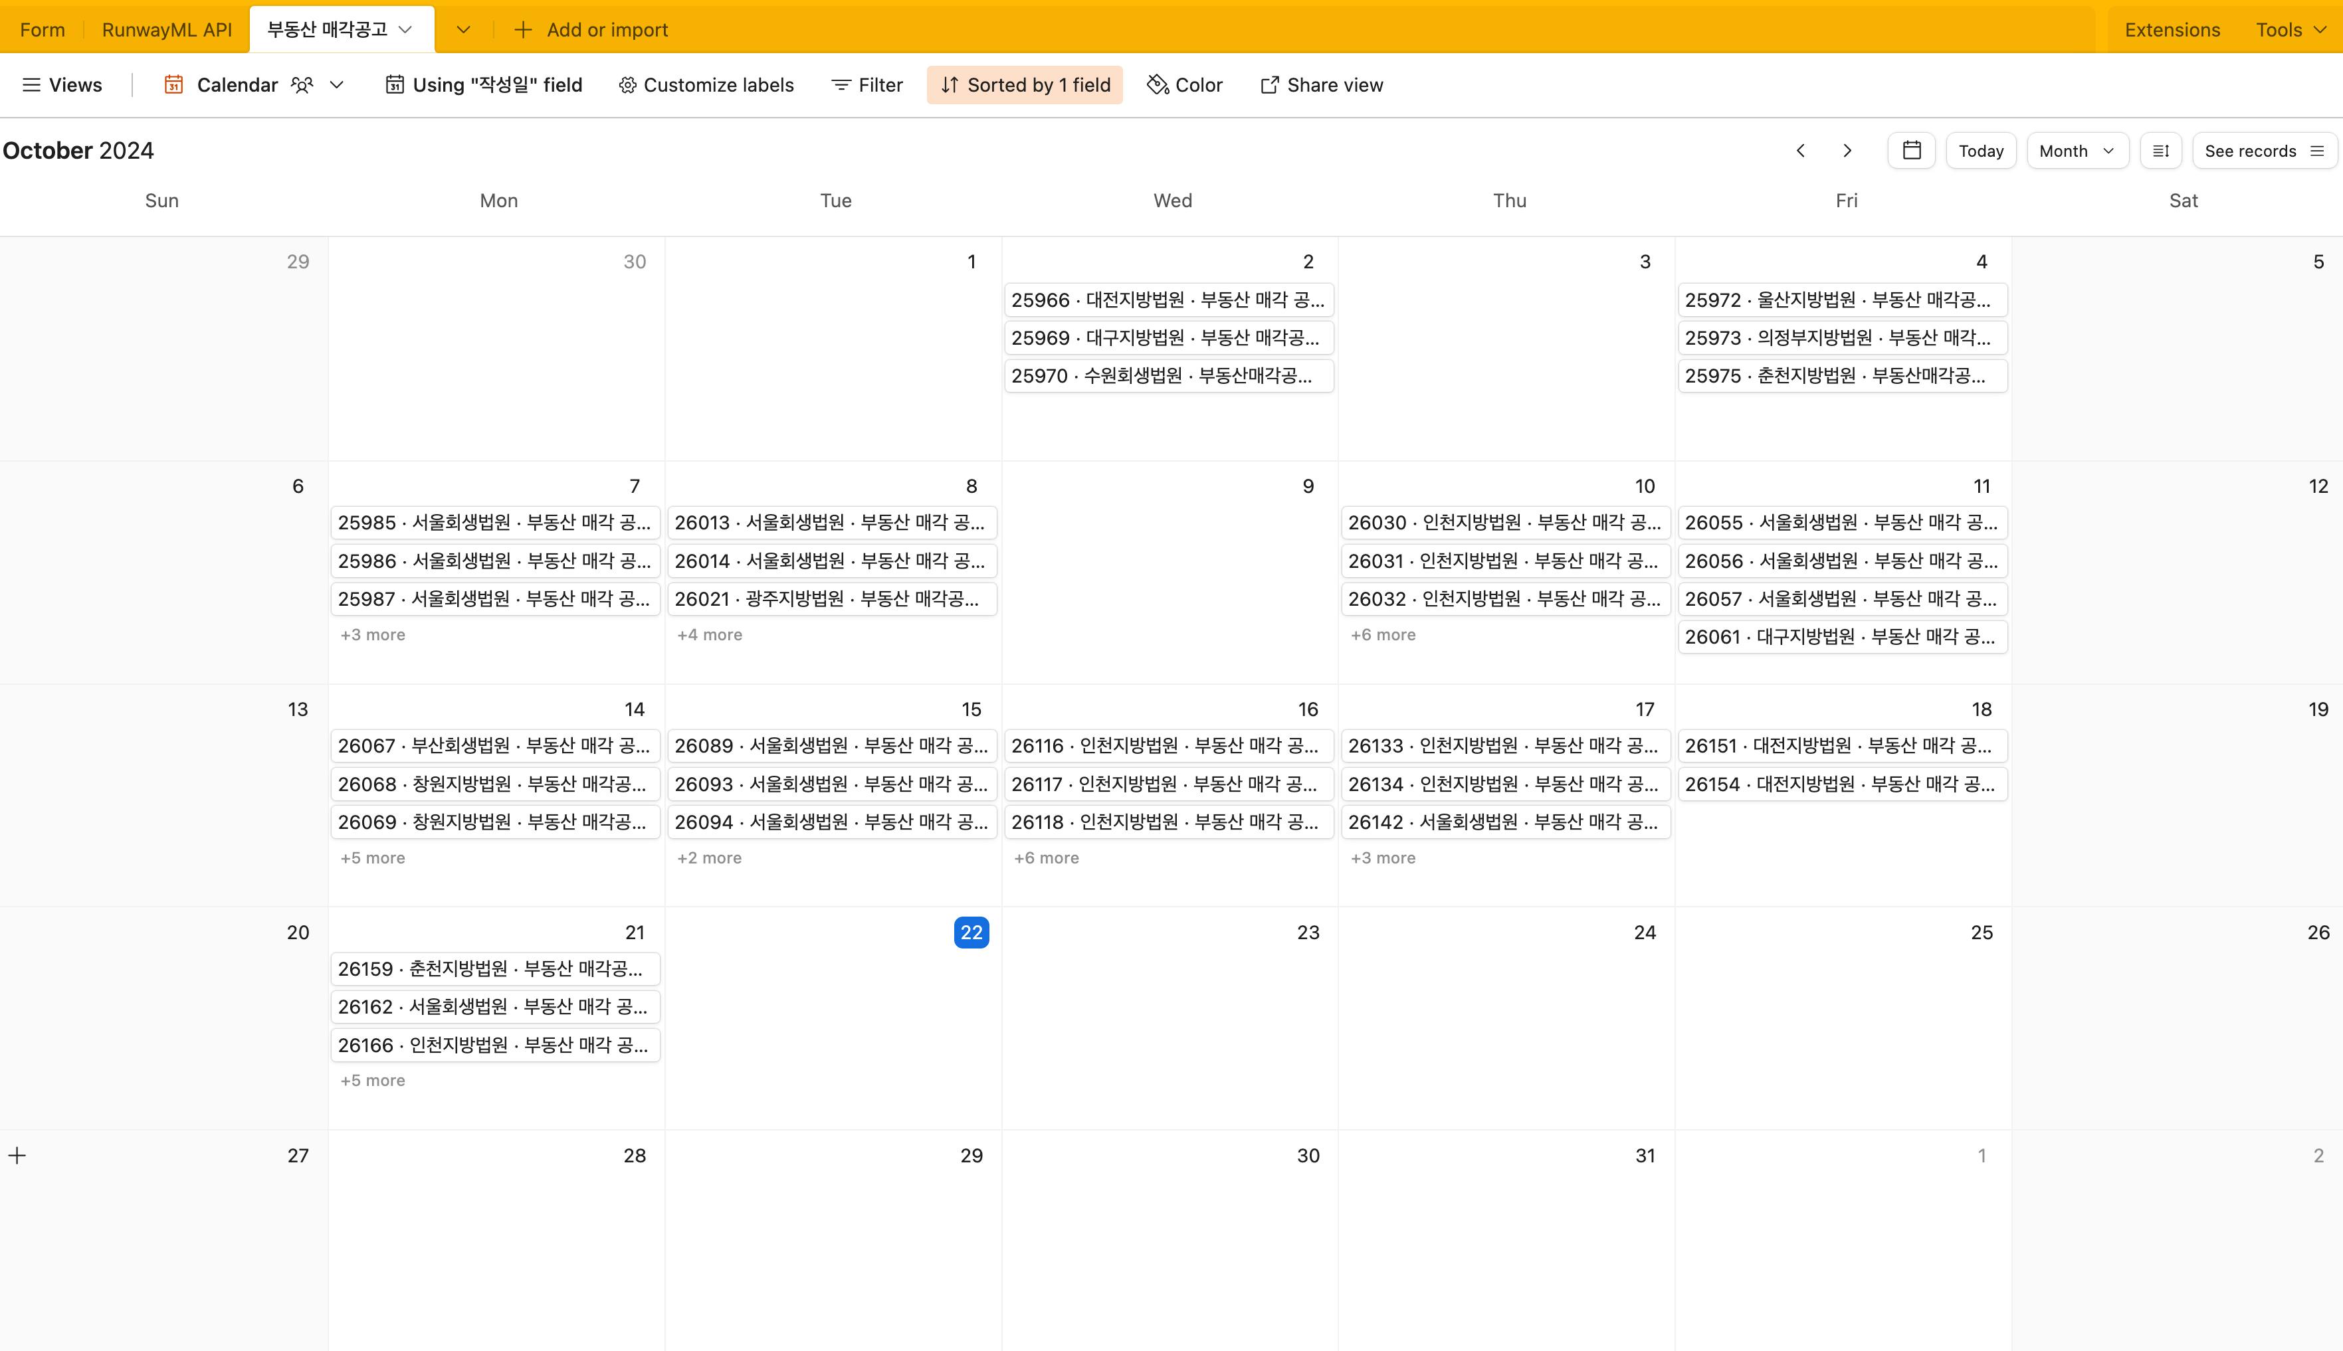Open the hidden tables list chevron
The image size is (2343, 1351).
[x=463, y=30]
